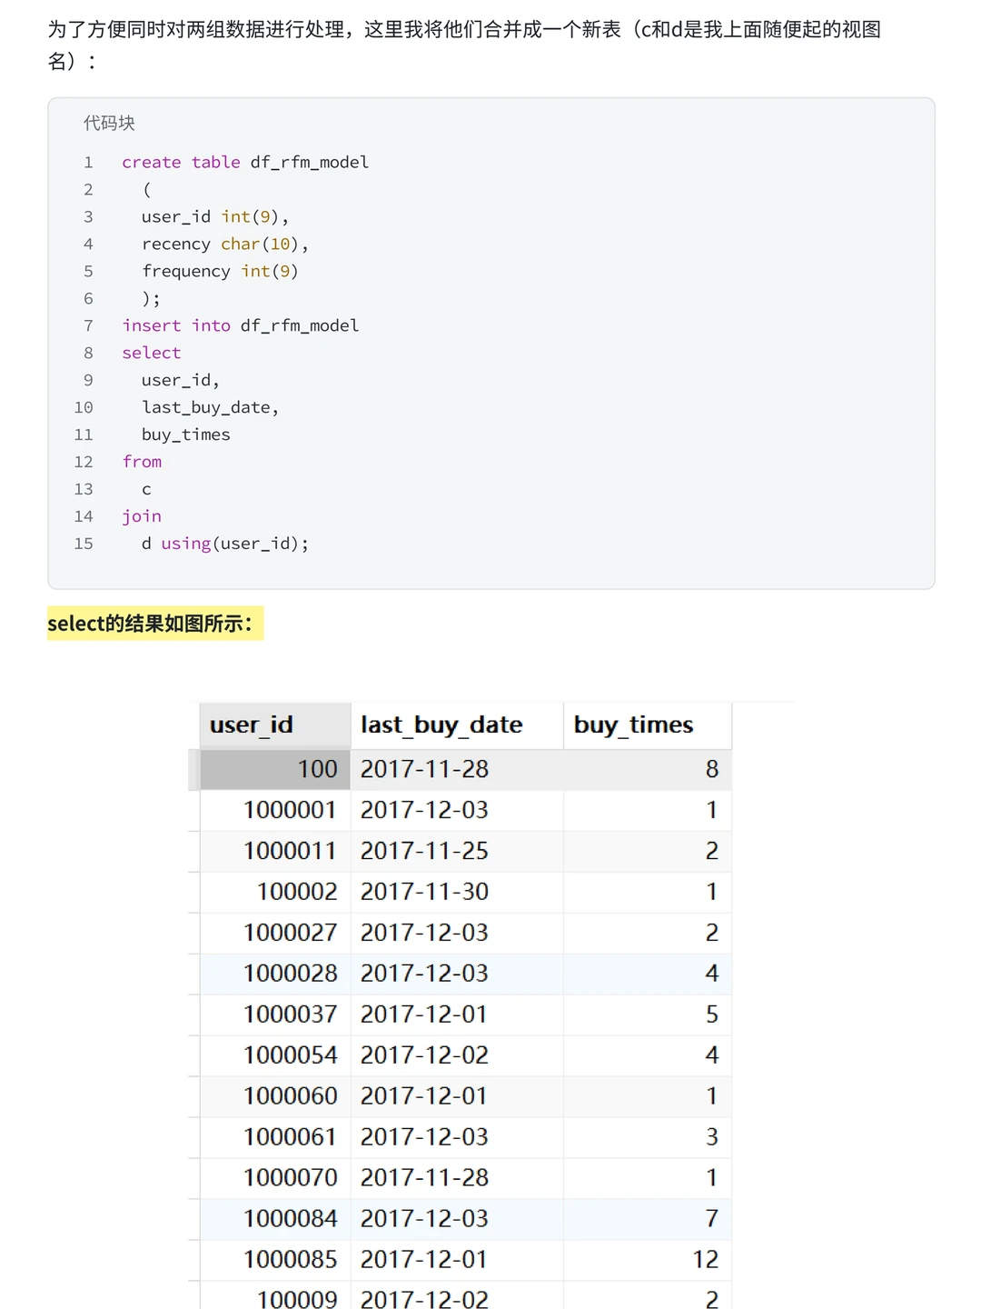Screen dimensions: 981x1309
Task: Click the intro paragraph about merging tables
Action: [x=464, y=45]
